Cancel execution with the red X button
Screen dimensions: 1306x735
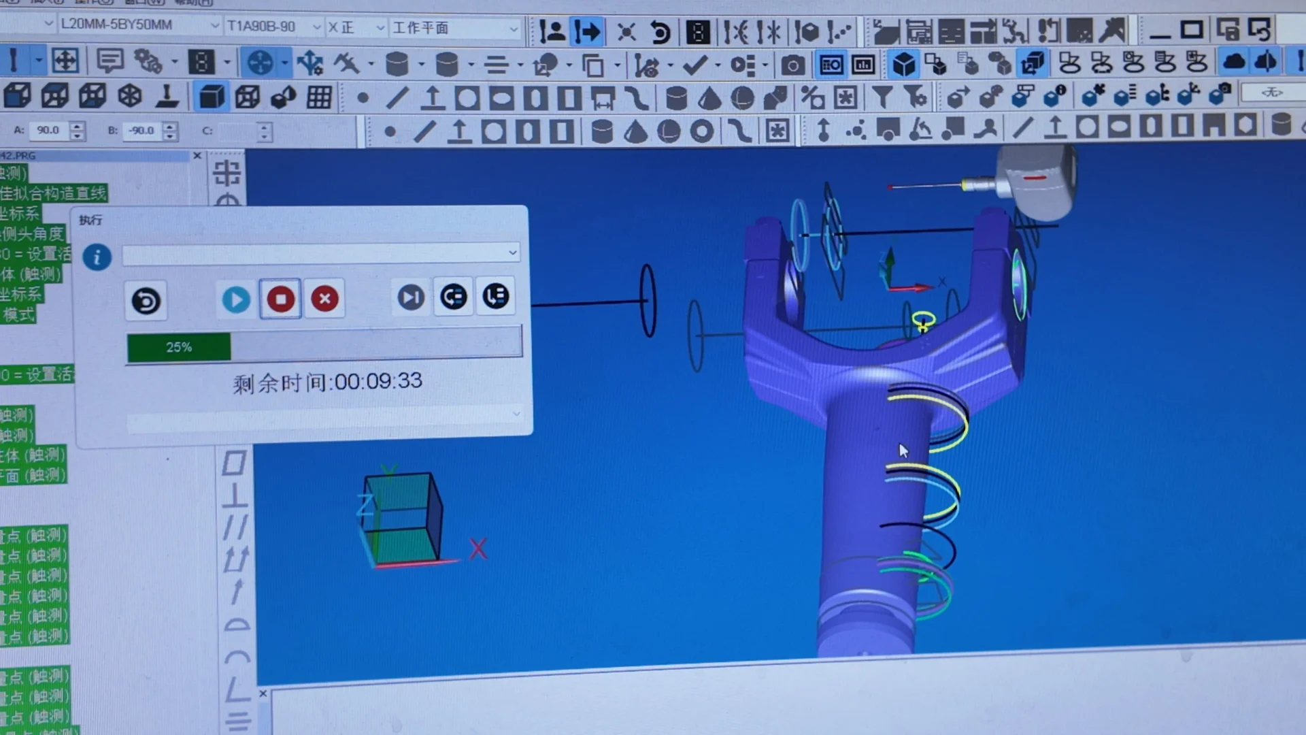(x=324, y=298)
